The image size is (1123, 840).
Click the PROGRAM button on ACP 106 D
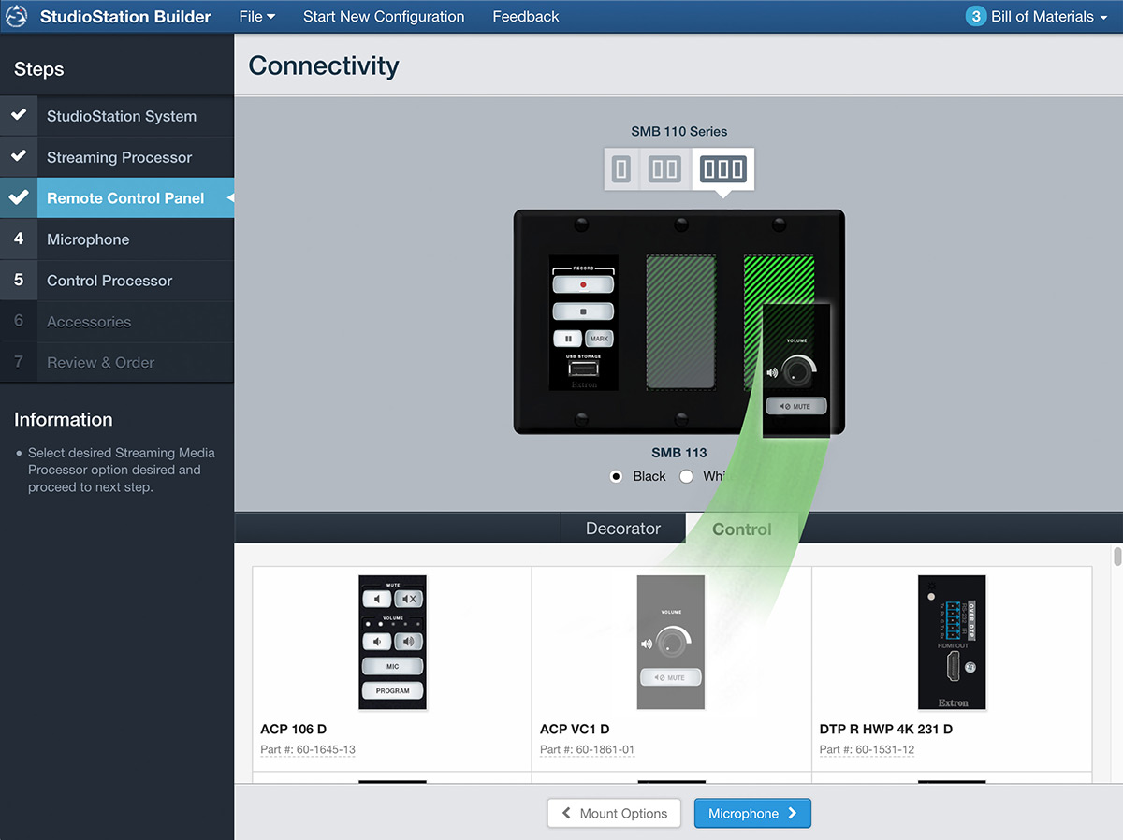coord(393,691)
